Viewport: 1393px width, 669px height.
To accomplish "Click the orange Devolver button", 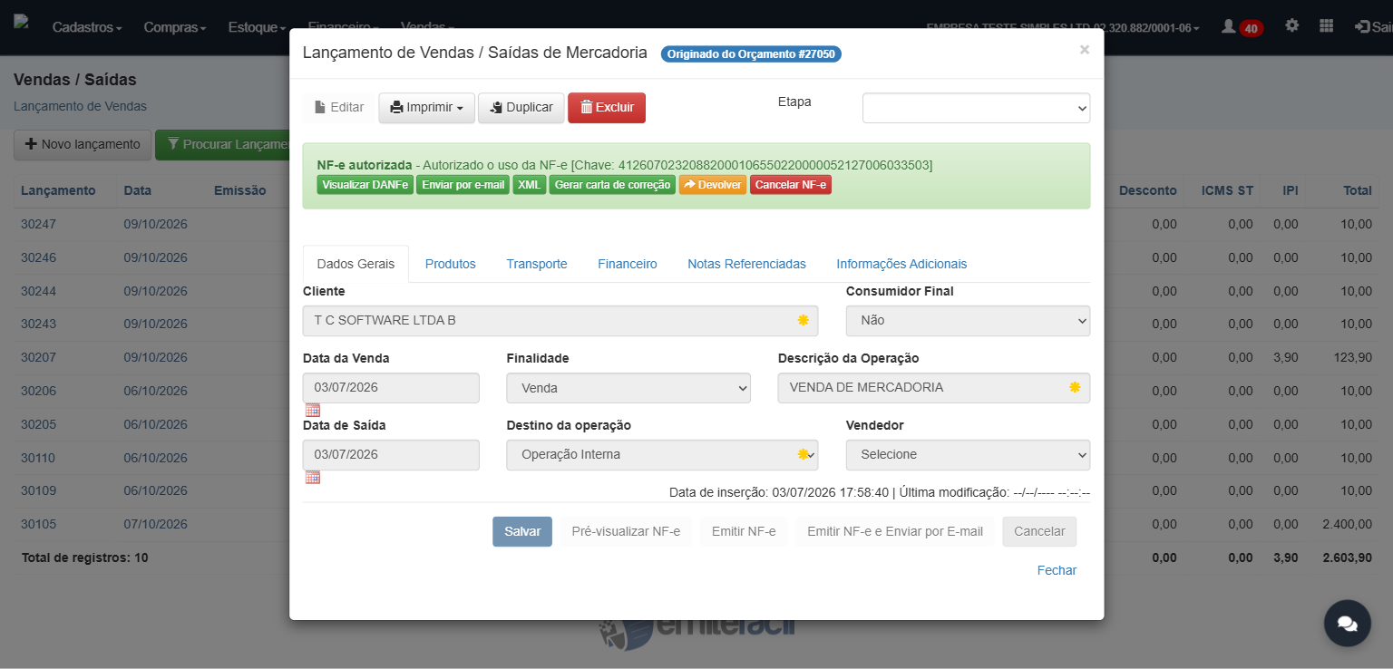I will pos(713,185).
